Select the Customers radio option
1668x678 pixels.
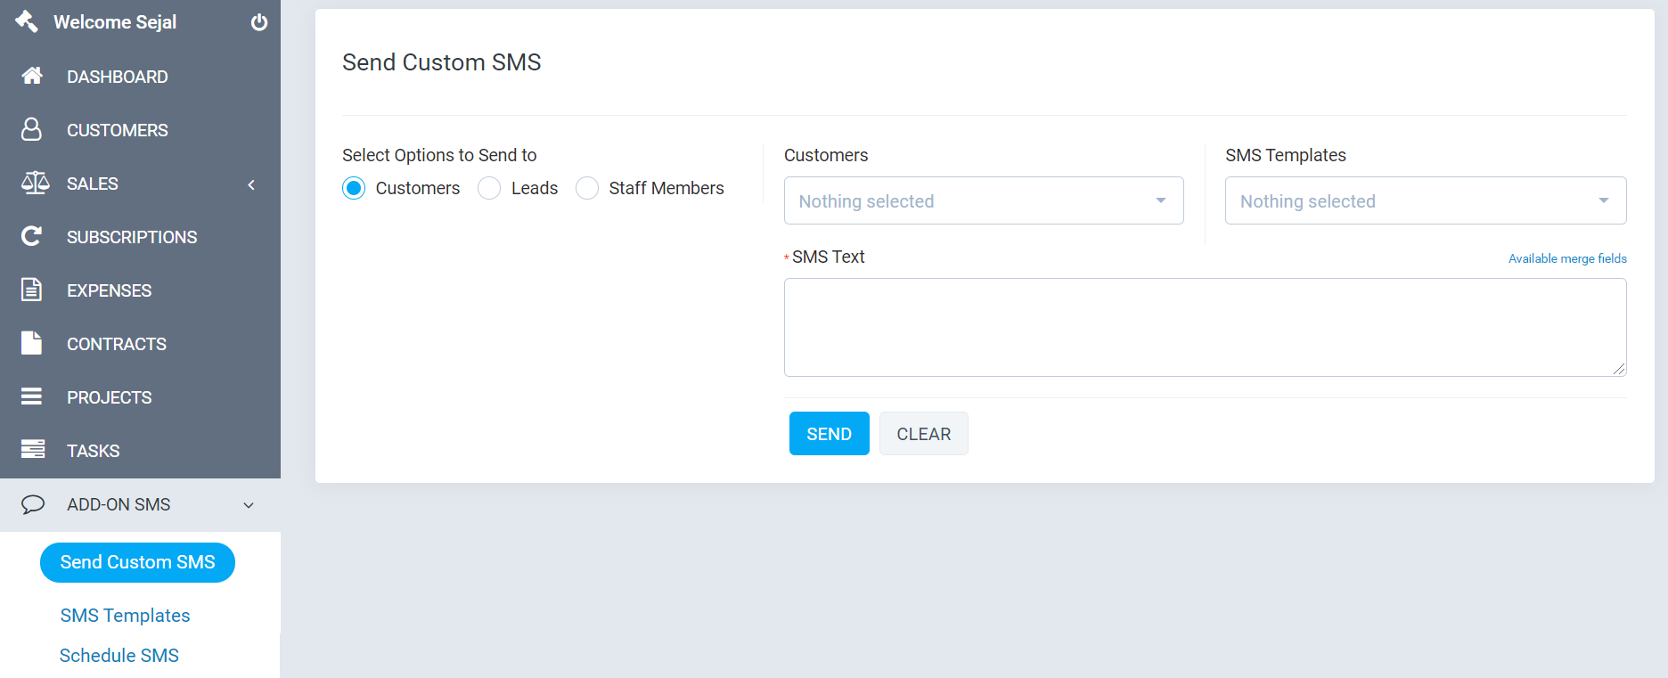click(x=354, y=188)
